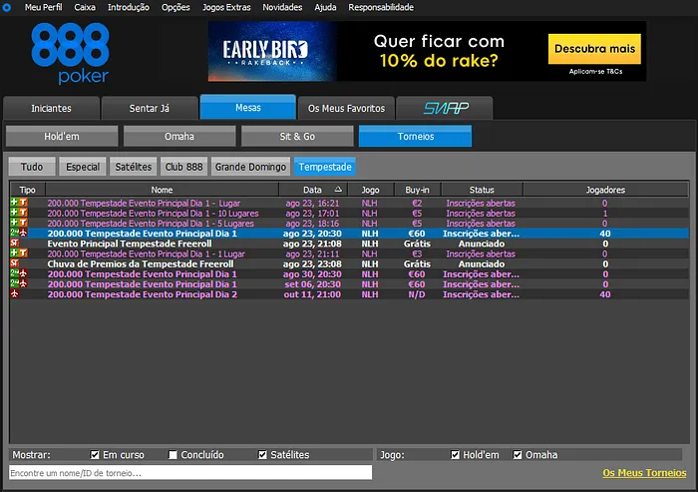The image size is (698, 492).
Task: Click the 888 poker logo
Action: pyautogui.click(x=71, y=54)
